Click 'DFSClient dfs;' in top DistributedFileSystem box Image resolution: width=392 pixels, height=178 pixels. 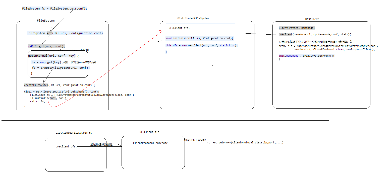coord(179,28)
